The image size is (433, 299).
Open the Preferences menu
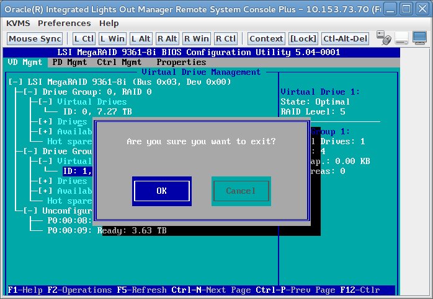point(65,24)
